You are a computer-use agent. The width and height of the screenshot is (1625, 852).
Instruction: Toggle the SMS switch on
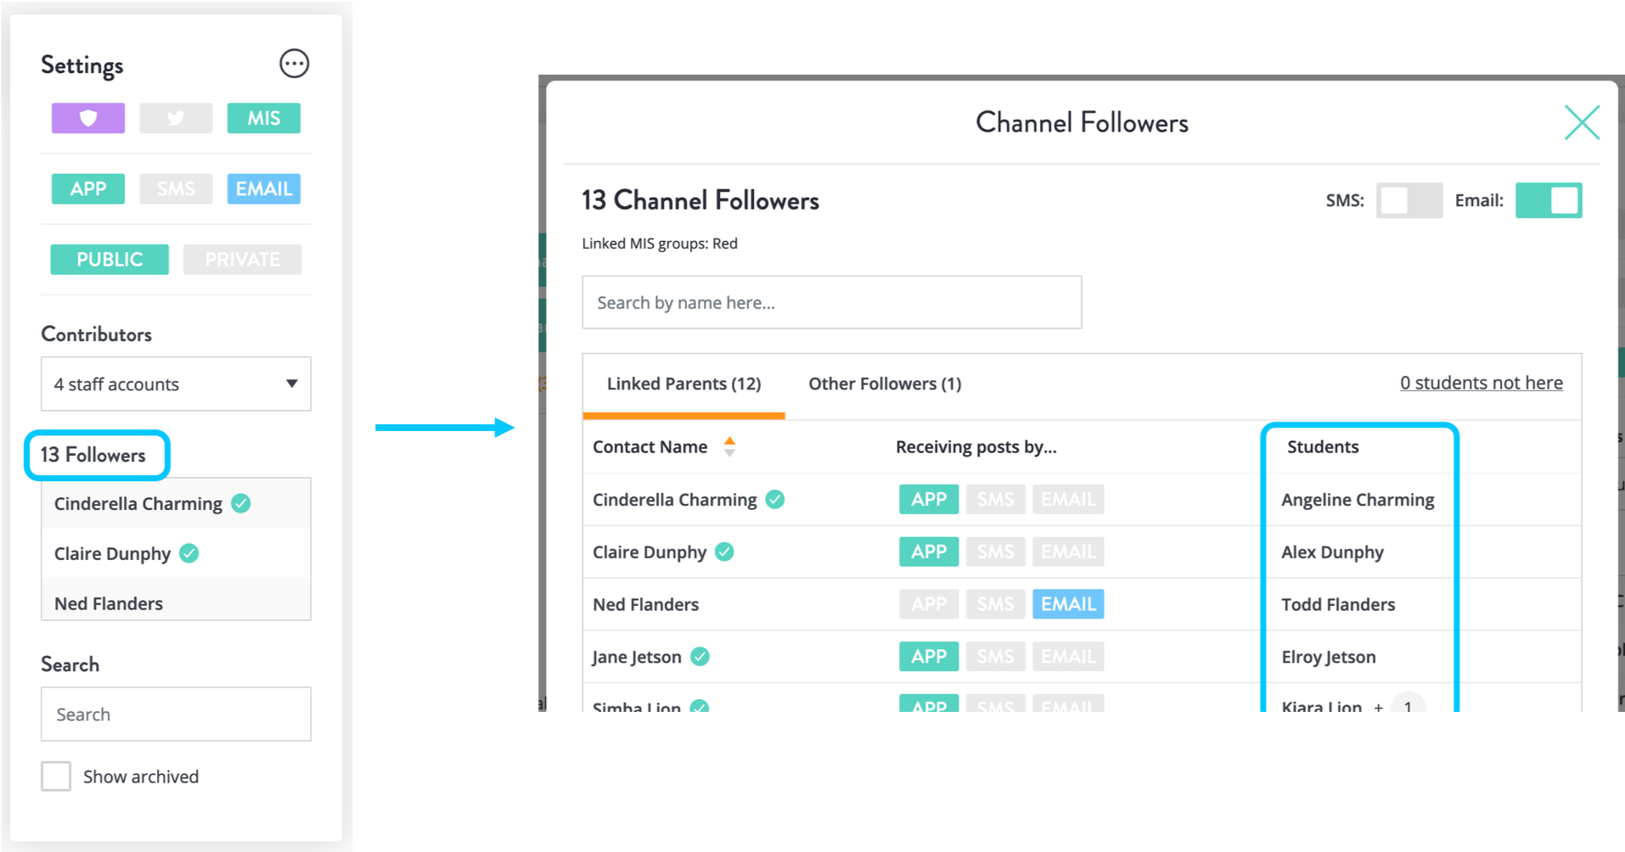pyautogui.click(x=1409, y=200)
